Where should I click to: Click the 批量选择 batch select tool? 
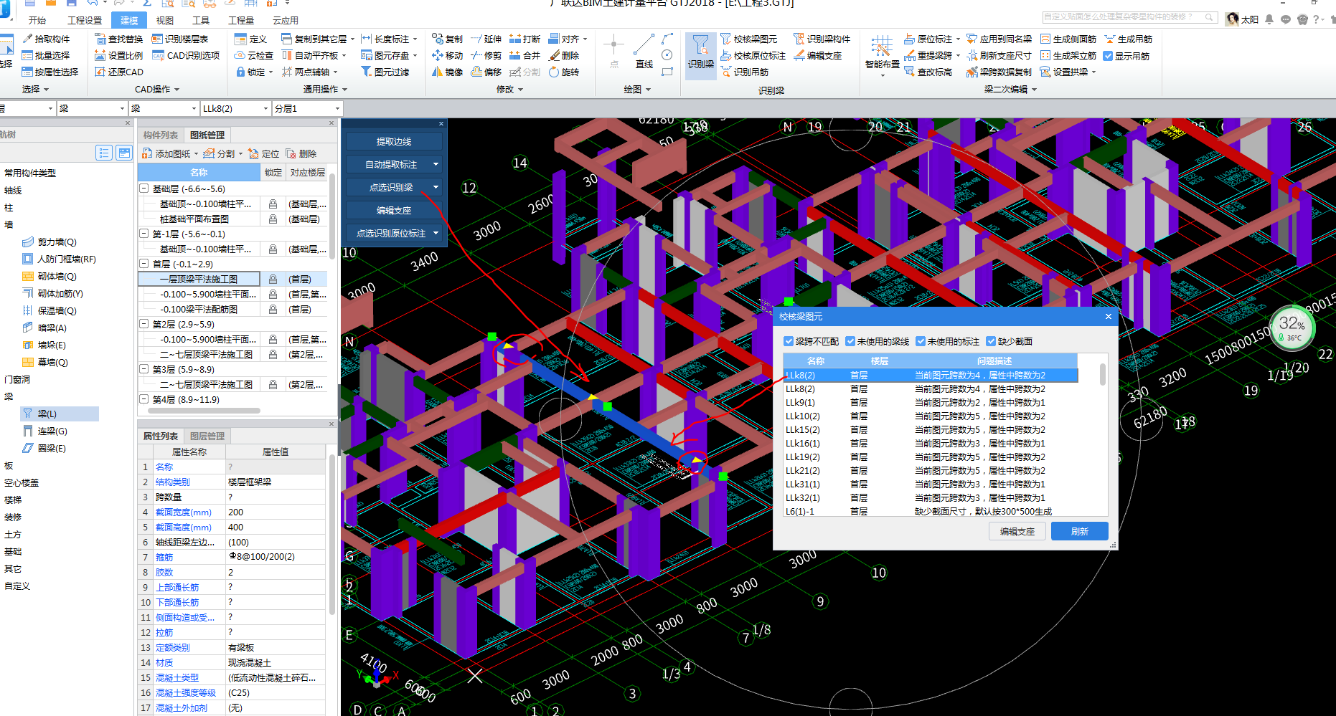click(x=46, y=55)
